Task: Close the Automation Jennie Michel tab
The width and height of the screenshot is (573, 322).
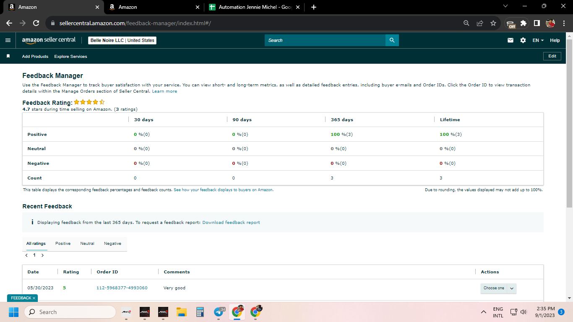Action: point(298,7)
